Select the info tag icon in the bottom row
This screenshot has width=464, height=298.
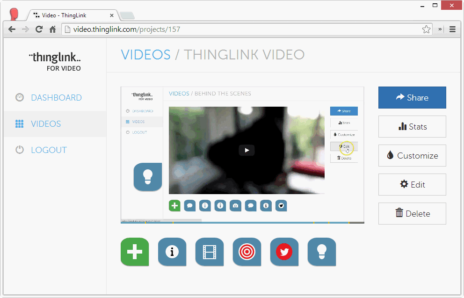pyautogui.click(x=172, y=252)
